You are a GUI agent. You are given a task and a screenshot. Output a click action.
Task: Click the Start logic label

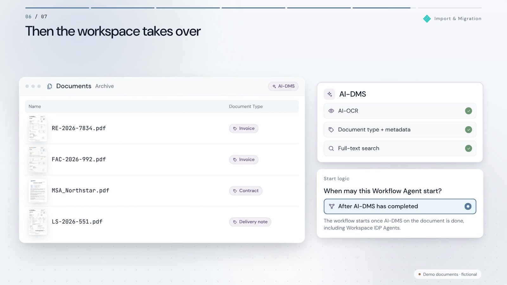(x=336, y=179)
